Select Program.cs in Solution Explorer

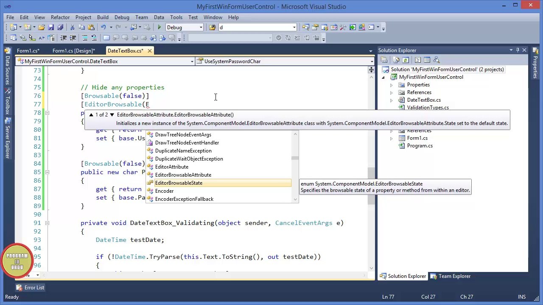pyautogui.click(x=420, y=146)
